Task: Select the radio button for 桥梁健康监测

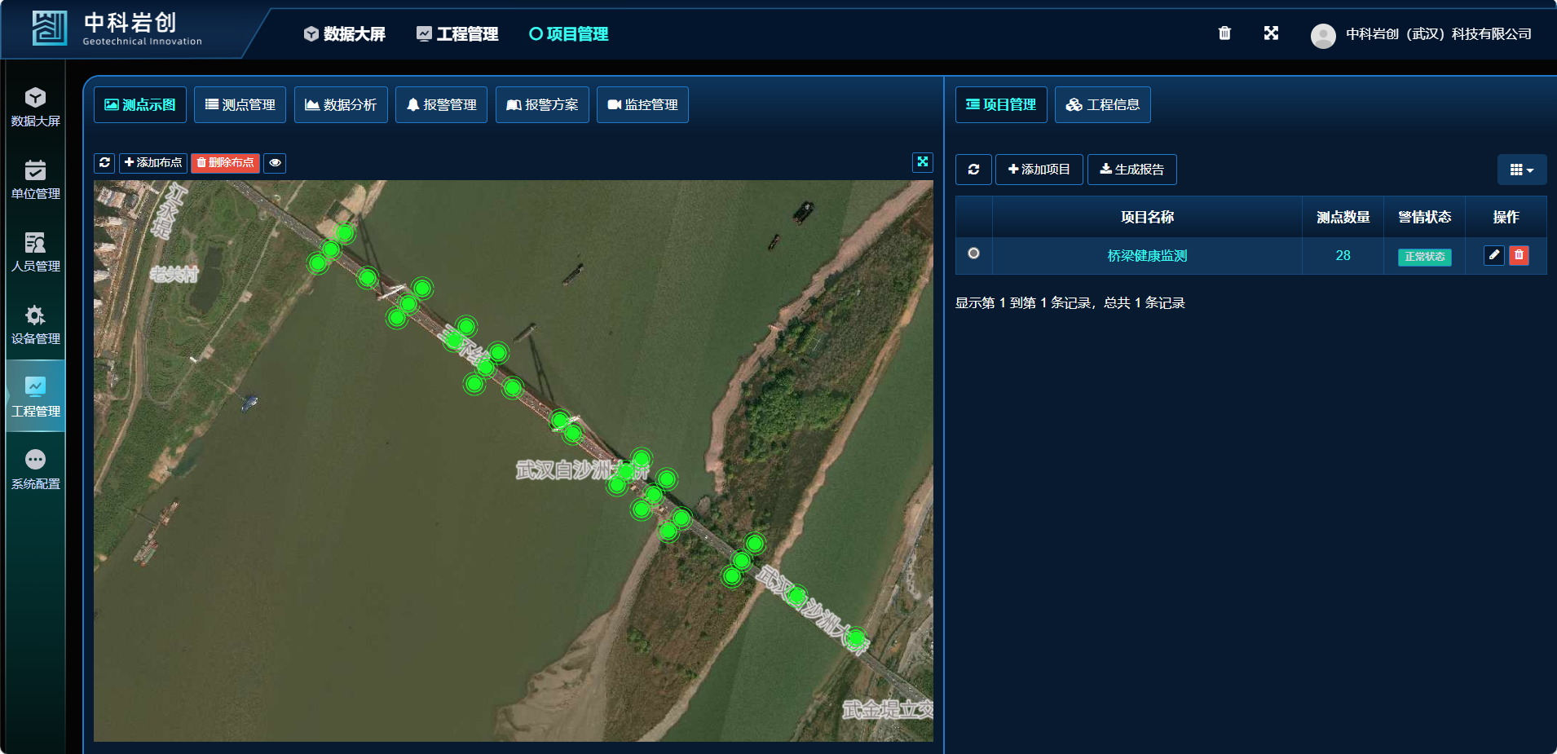Action: pyautogui.click(x=973, y=254)
